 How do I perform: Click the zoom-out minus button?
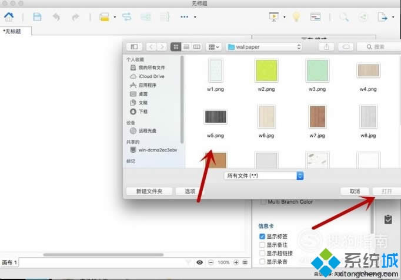pos(210,262)
